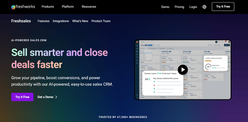The height and width of the screenshot is (122, 248).
Task: Click the Login link
Action: [x=193, y=7]
